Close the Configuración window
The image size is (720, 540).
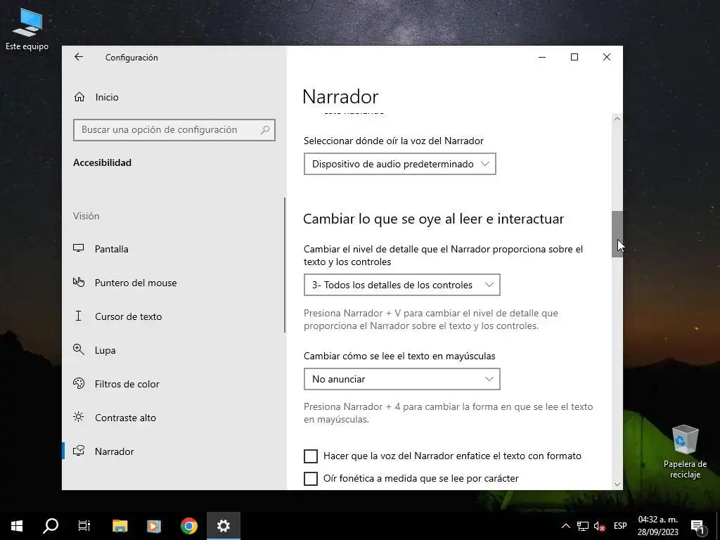tap(607, 57)
